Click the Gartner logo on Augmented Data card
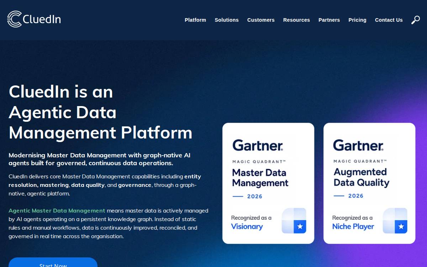Screen dimensions: 427x267 (358, 145)
